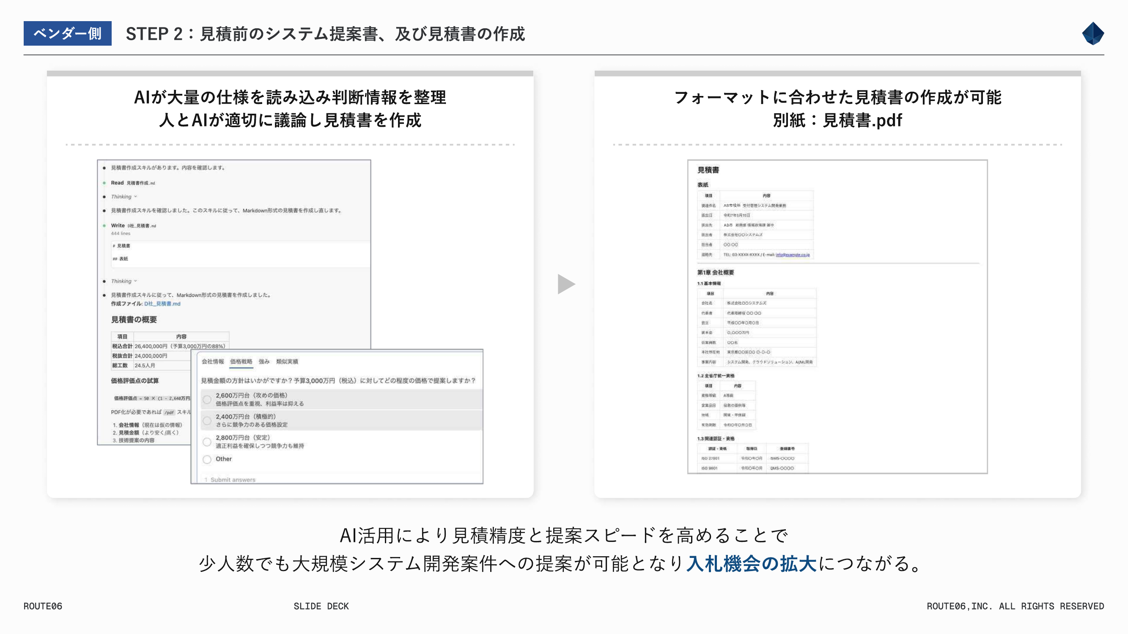Click the ISO 27001 table row
This screenshot has width=1128, height=634.
752,459
